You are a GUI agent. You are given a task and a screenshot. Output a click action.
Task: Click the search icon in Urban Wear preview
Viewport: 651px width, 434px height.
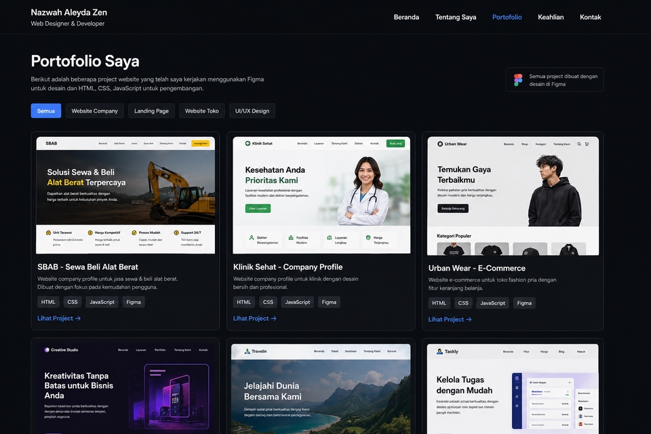coord(578,144)
